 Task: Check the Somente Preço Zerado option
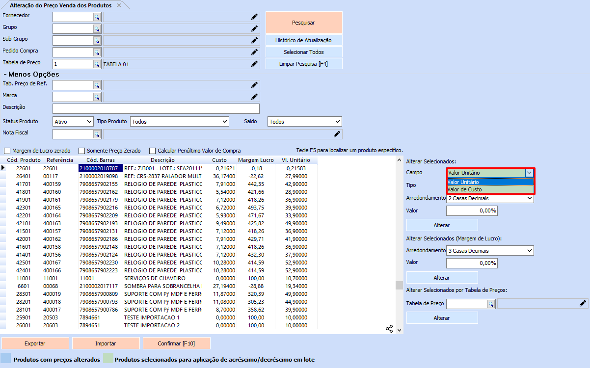pos(82,151)
